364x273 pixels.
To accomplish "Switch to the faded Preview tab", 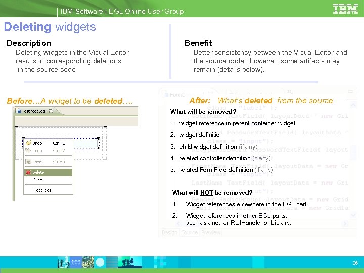I will (211, 232).
